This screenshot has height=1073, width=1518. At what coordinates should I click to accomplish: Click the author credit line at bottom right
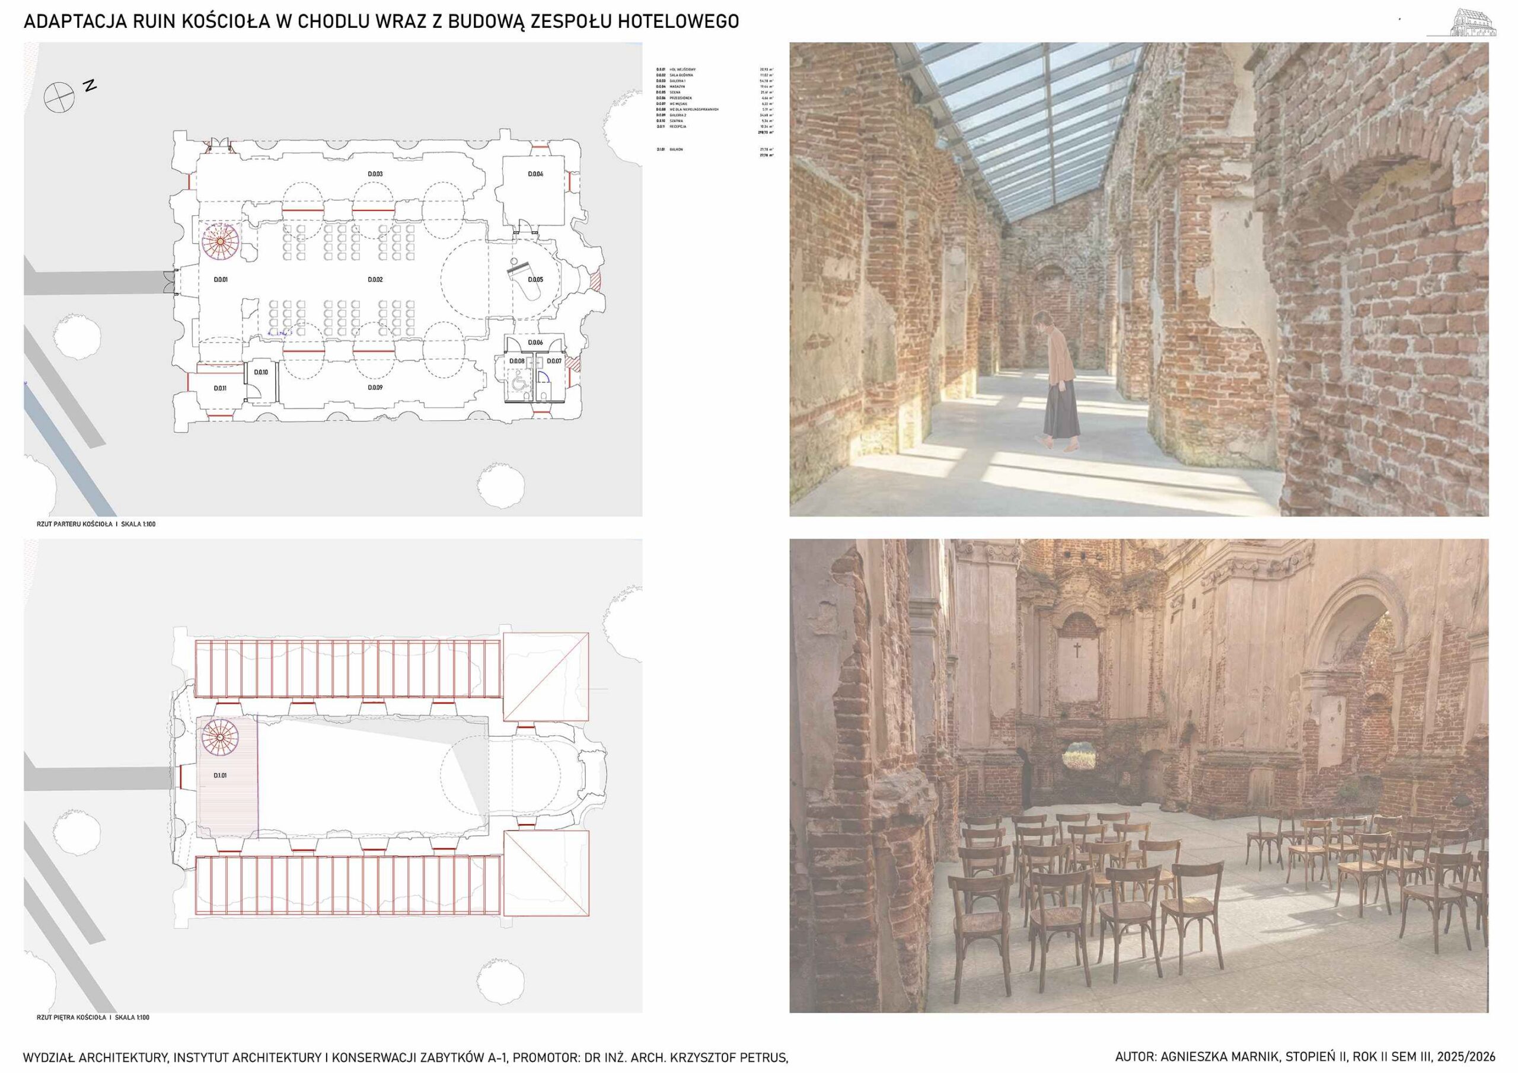pyautogui.click(x=1305, y=1057)
